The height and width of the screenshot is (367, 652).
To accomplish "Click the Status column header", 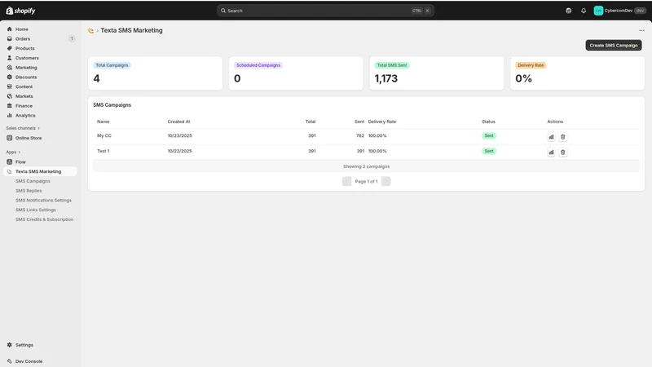I will [x=488, y=122].
